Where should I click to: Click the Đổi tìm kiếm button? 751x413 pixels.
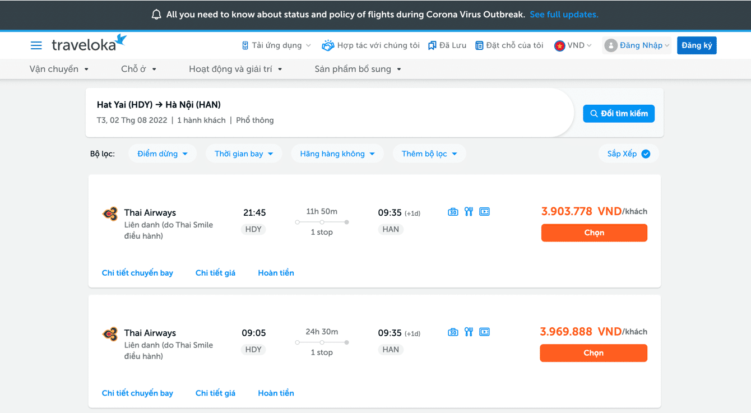[619, 114]
